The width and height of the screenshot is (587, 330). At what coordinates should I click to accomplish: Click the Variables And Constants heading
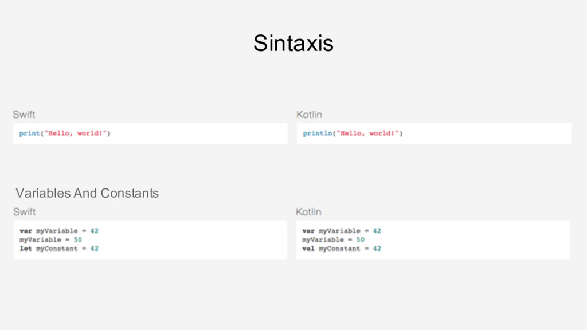tap(87, 193)
